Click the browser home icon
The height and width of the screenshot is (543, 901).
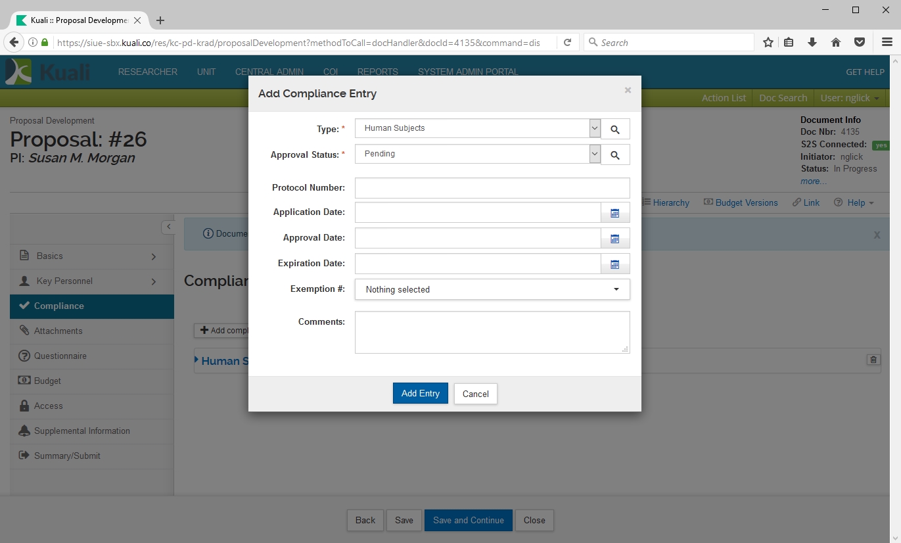tap(836, 43)
